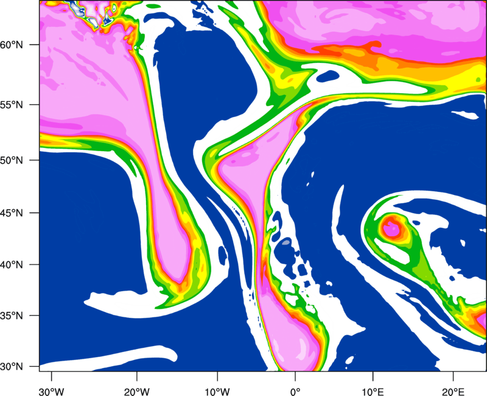Click the 20°E longitude label

click(453, 392)
